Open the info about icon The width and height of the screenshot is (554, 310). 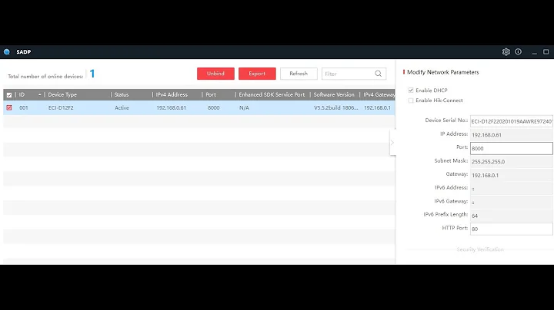518,51
